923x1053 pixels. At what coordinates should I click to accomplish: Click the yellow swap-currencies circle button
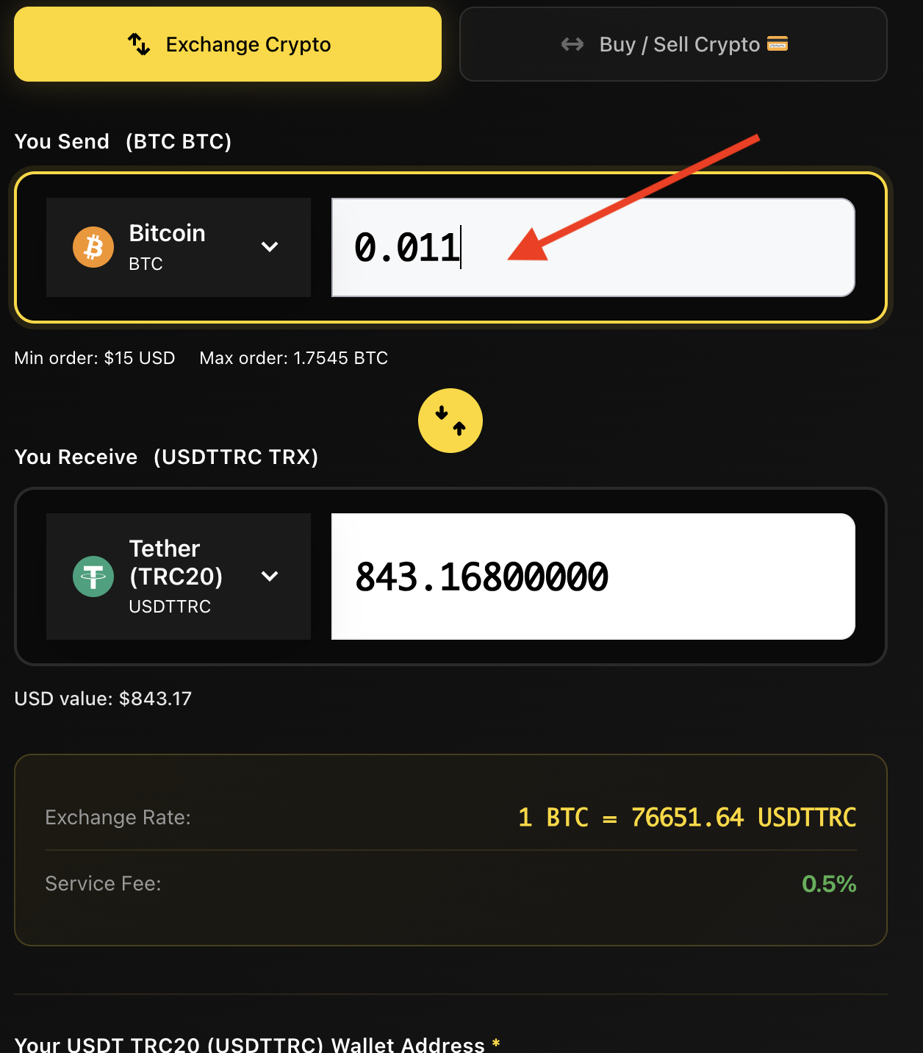pyautogui.click(x=450, y=421)
